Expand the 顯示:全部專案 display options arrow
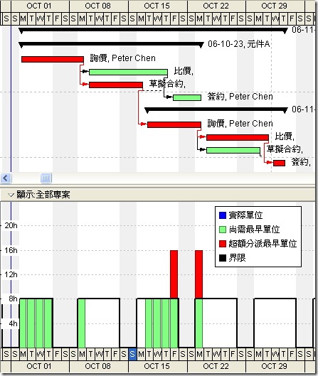Image resolution: width=318 pixels, height=376 pixels. point(11,195)
